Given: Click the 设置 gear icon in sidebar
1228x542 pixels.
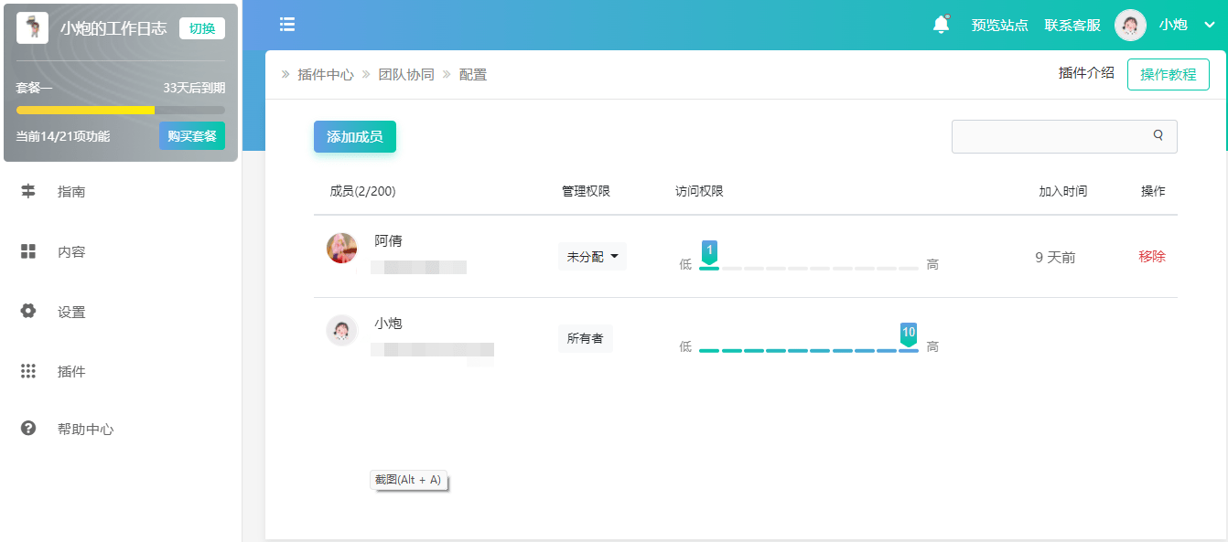Looking at the screenshot, I should click(x=28, y=311).
